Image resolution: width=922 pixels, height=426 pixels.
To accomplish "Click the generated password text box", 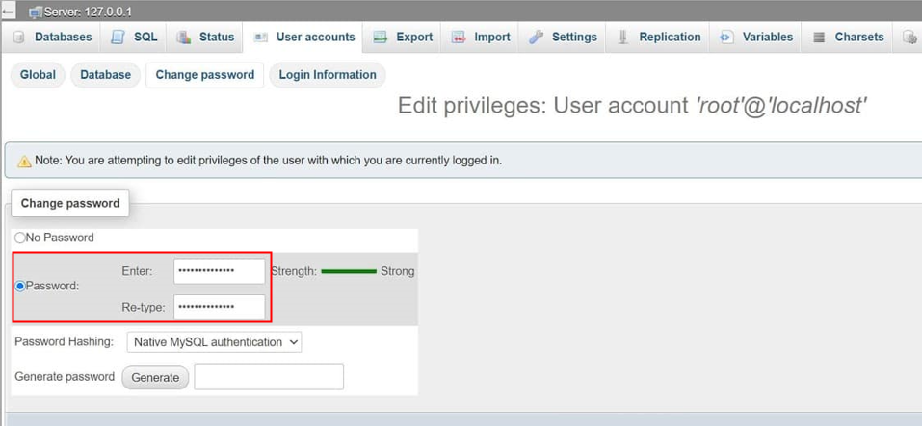I will pos(269,377).
